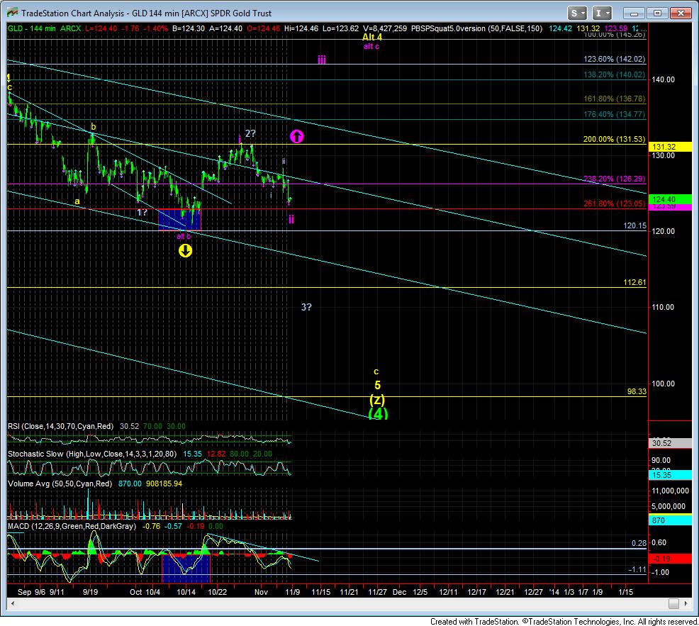Click the '1?' wave label

tap(142, 213)
